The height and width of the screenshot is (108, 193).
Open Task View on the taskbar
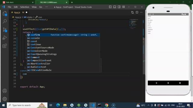(x=51, y=105)
